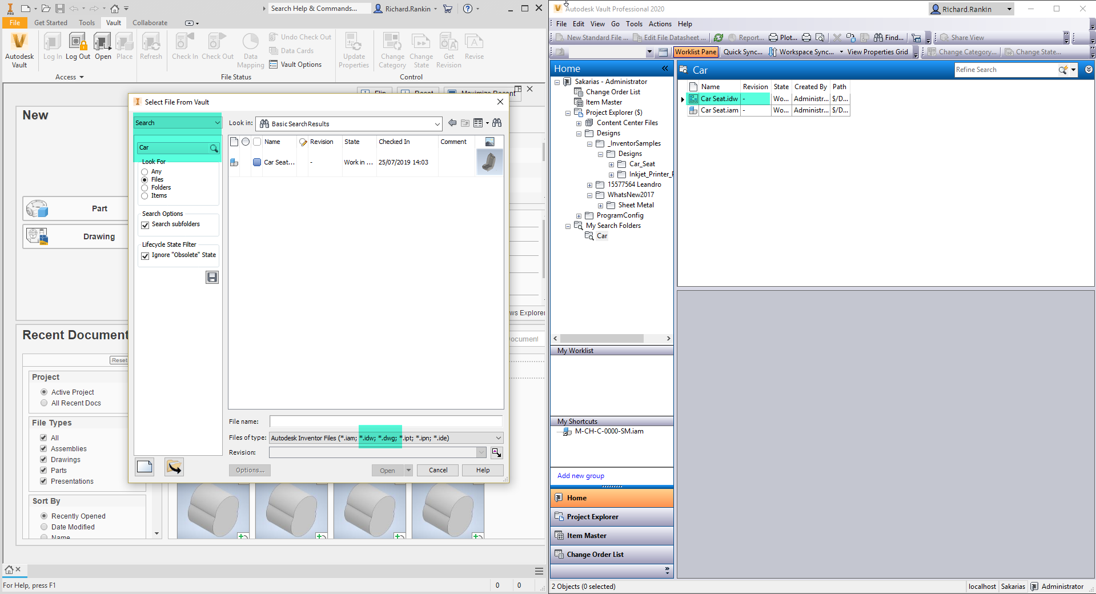The width and height of the screenshot is (1096, 594).
Task: Click the Change Category icon in Inventor ribbon
Action: pos(392,50)
